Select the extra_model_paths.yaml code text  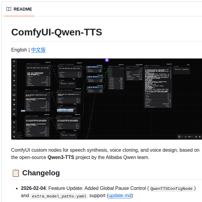click(59, 196)
